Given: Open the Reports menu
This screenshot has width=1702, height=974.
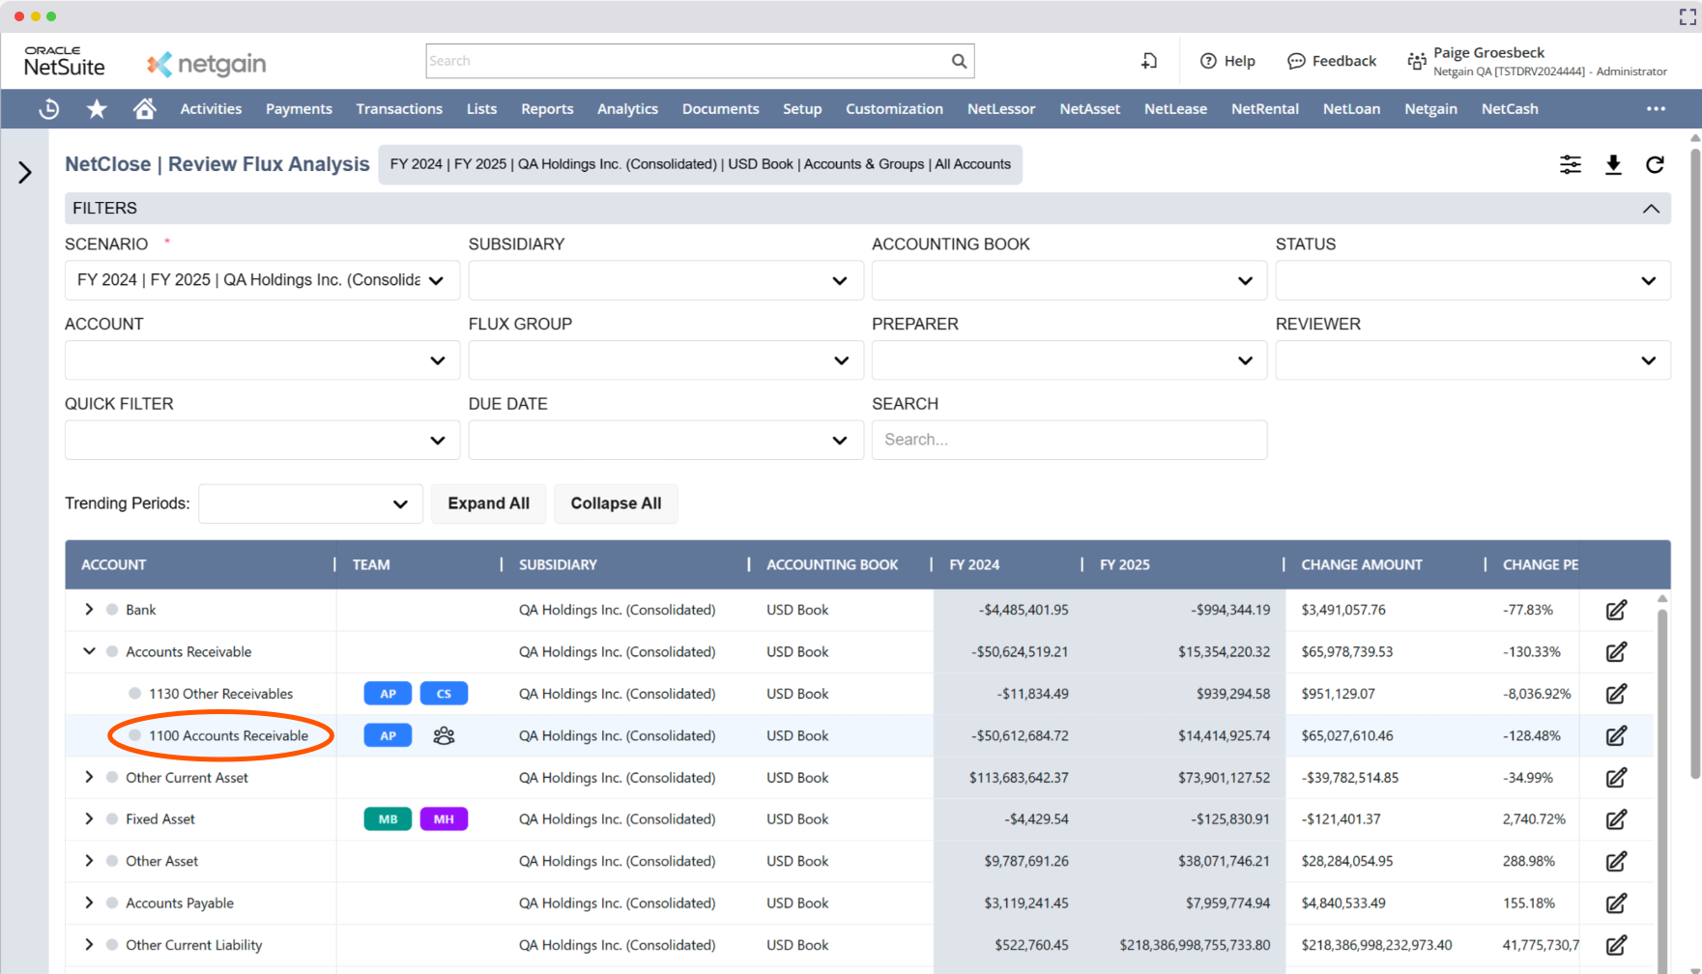Looking at the screenshot, I should [547, 109].
